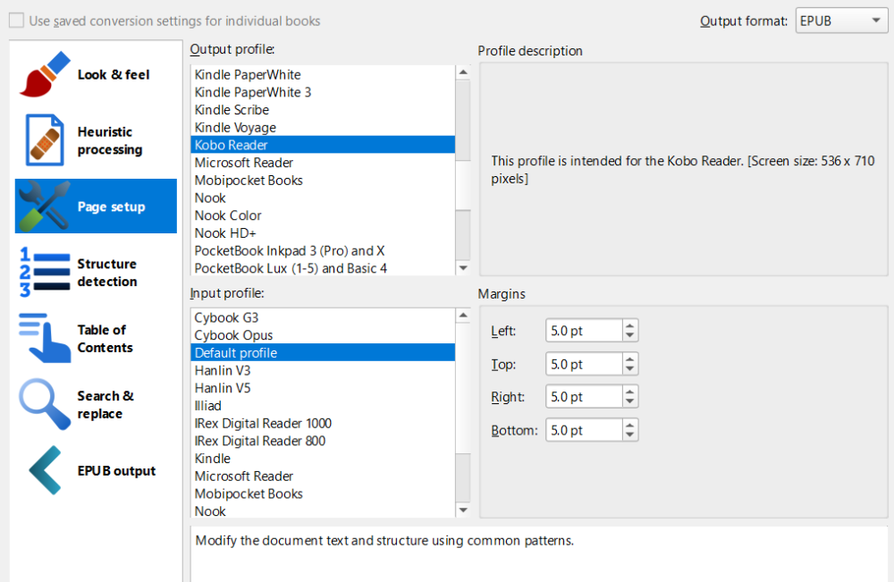Select Nook Color in output profiles
Viewport: 894px width, 582px height.
(x=228, y=215)
